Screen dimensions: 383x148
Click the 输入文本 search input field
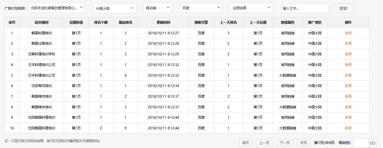point(304,8)
